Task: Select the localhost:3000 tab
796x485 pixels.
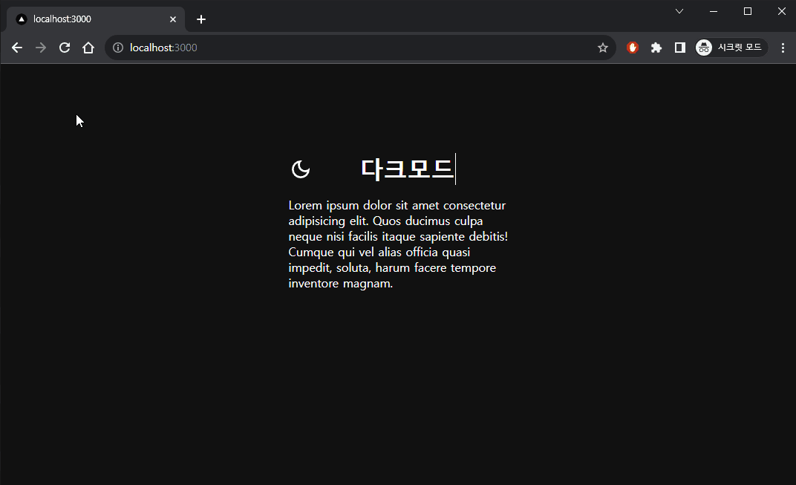Action: pos(96,19)
